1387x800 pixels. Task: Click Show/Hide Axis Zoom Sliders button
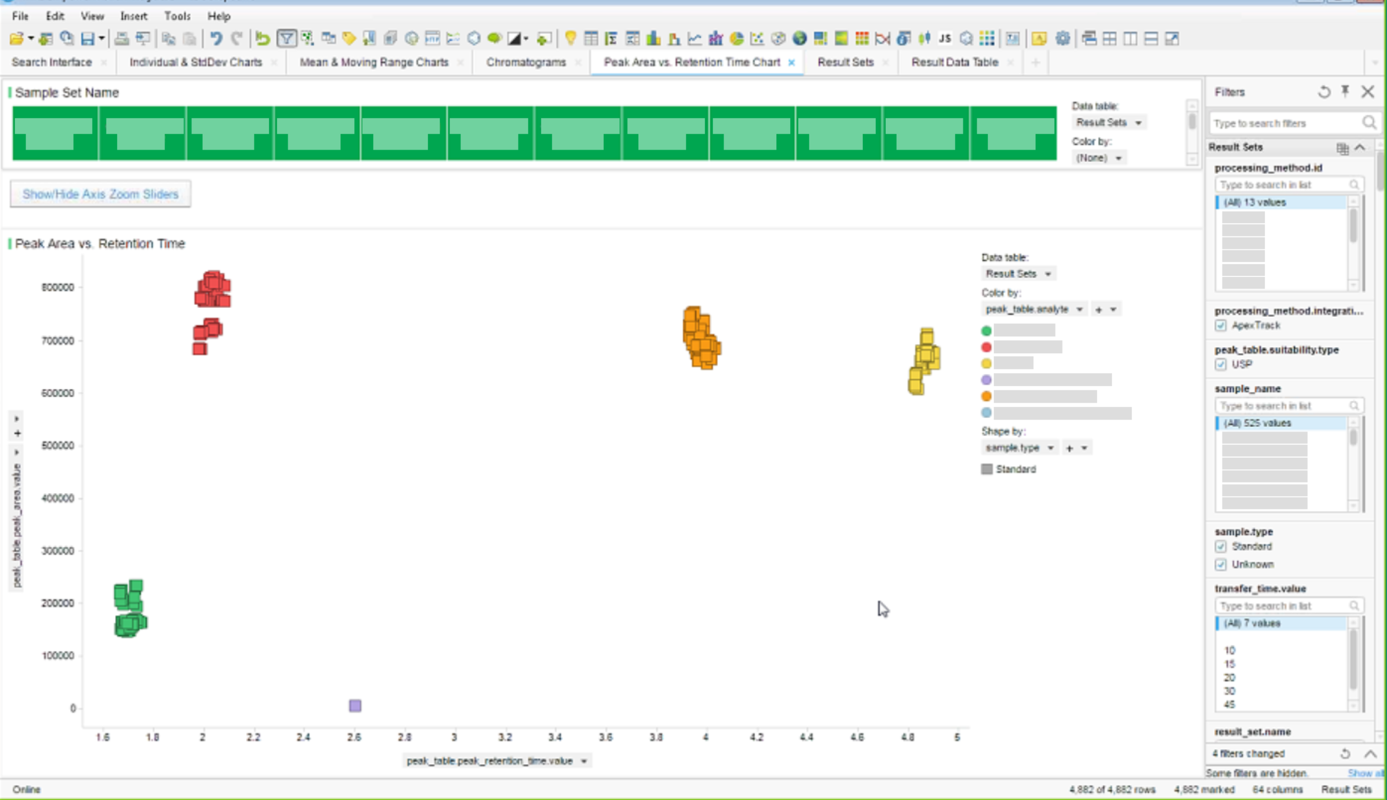point(101,194)
